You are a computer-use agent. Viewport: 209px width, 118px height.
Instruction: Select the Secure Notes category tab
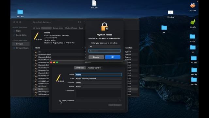(58, 28)
